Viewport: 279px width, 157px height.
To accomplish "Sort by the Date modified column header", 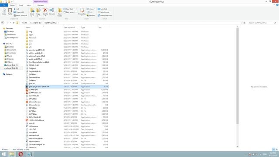I will tap(69, 27).
